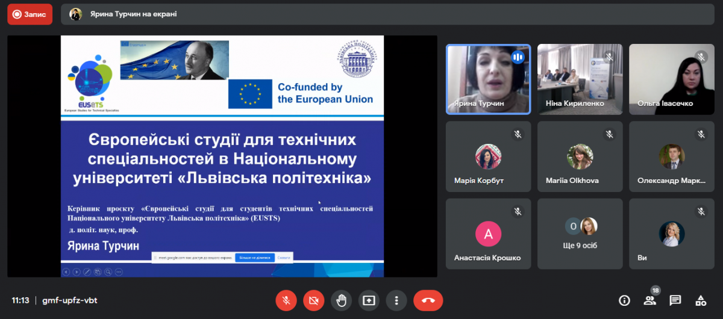The height and width of the screenshot is (319, 723).
Task: Open slideshow more options ellipsis icon
Action: (117, 272)
